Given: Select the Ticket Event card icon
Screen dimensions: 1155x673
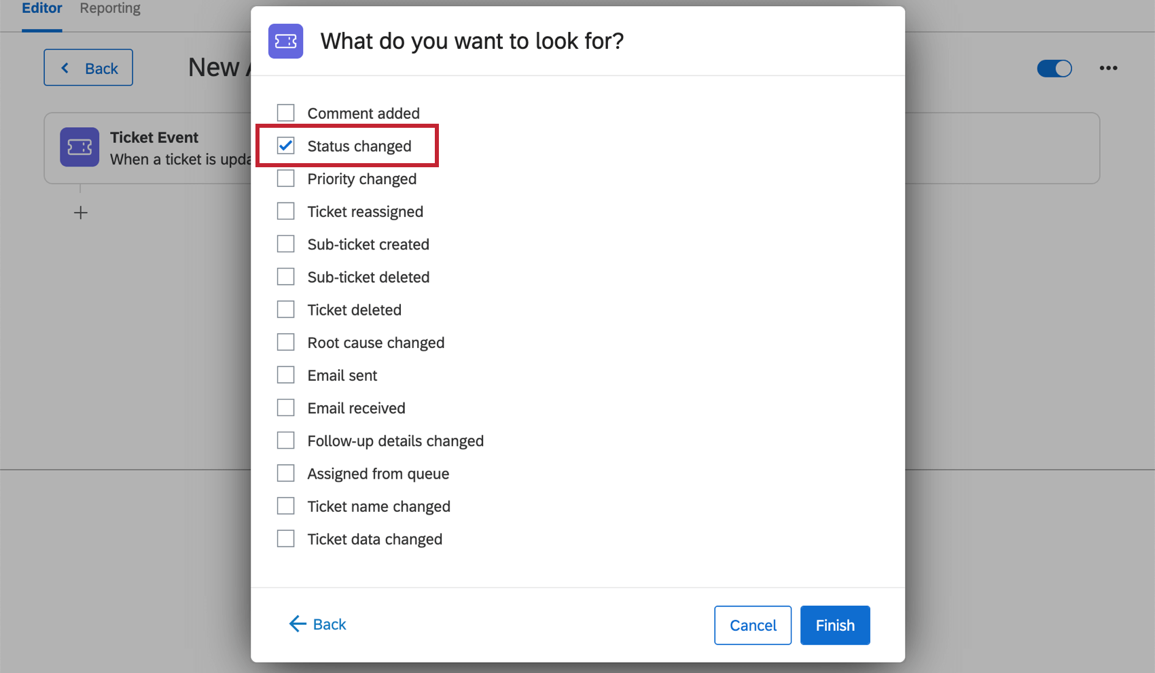Looking at the screenshot, I should 79,147.
